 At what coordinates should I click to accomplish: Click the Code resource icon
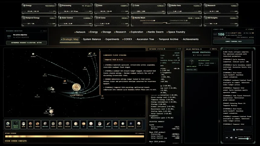pyautogui.click(x=133, y=5)
